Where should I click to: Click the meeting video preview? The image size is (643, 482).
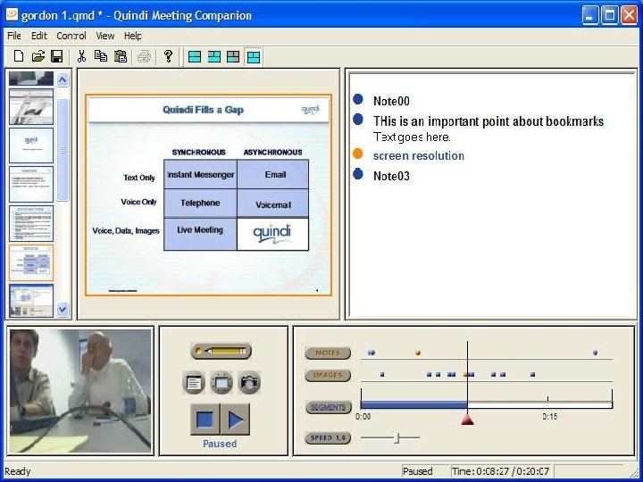(x=80, y=391)
